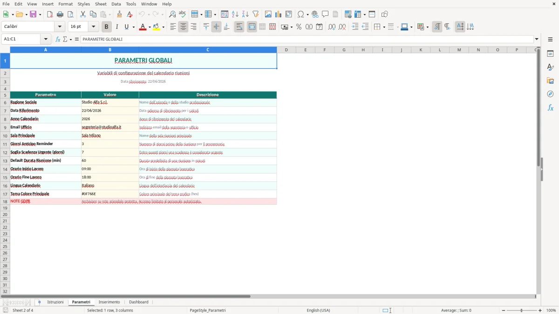
Task: Cut the selected cells
Action: click(83, 14)
